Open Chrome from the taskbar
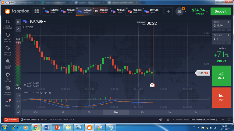Image resolution: width=234 pixels, height=131 pixels. point(36,128)
